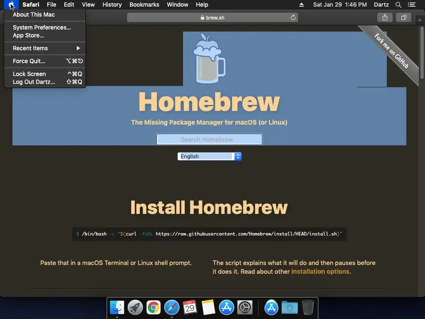Screen dimensions: 425x319
Task: Click the date and time display
Action: click(340, 5)
